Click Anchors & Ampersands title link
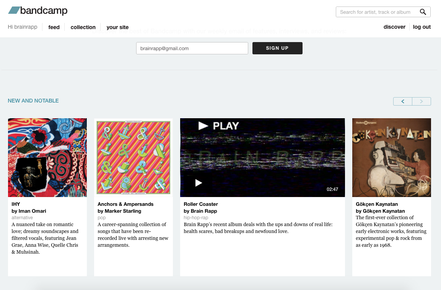This screenshot has height=290, width=441. [x=125, y=204]
